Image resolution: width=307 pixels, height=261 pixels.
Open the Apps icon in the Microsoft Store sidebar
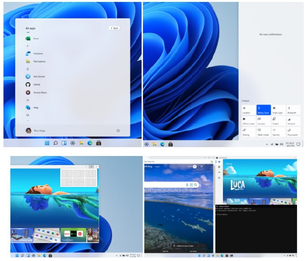[219, 167]
